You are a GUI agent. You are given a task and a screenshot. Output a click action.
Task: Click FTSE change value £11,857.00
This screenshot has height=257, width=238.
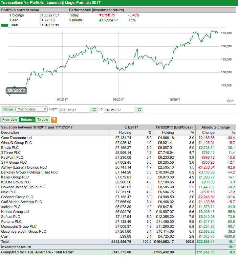(x=206, y=252)
